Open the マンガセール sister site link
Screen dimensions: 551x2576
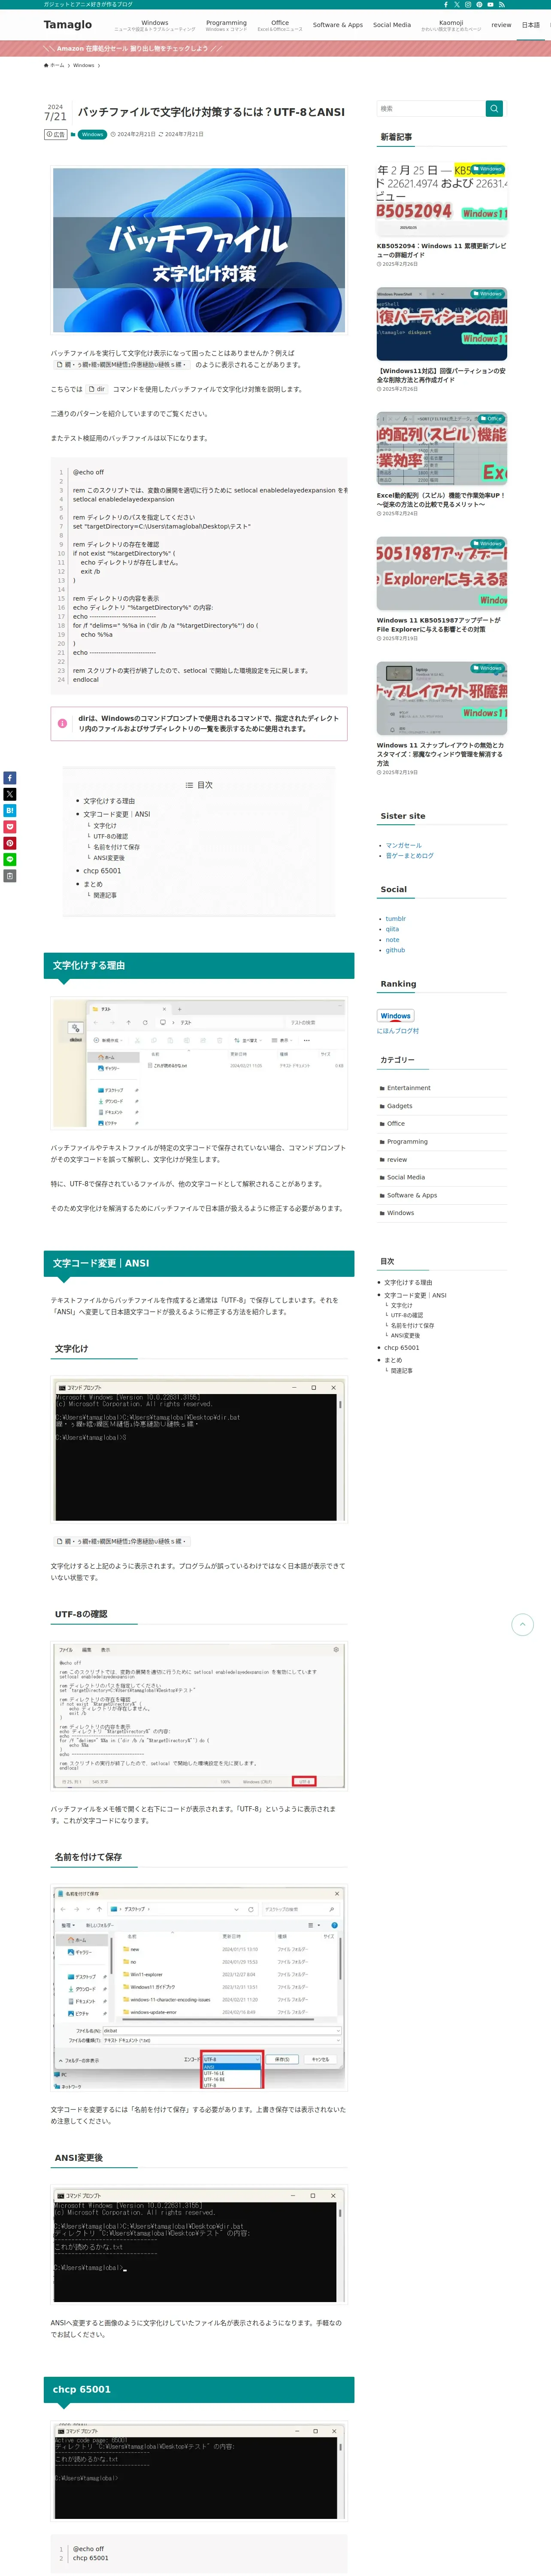(404, 845)
